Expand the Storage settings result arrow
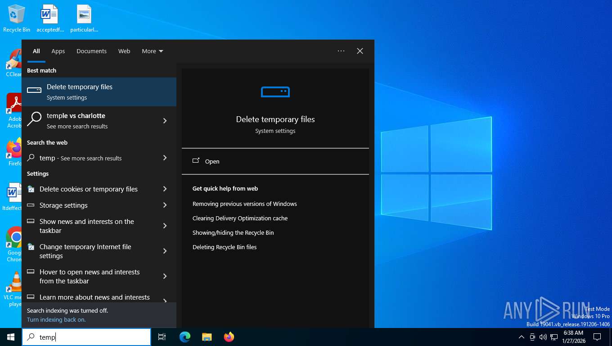 click(x=165, y=205)
